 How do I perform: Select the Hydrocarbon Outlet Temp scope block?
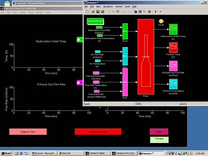(173, 29)
